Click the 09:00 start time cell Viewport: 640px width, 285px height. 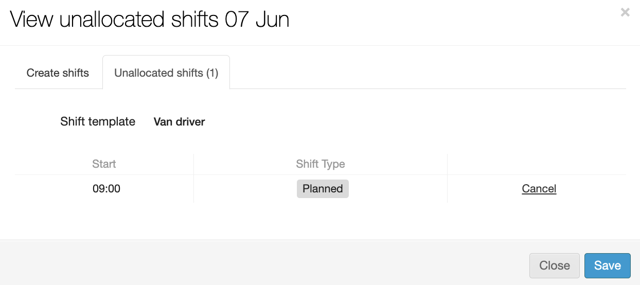[106, 189]
